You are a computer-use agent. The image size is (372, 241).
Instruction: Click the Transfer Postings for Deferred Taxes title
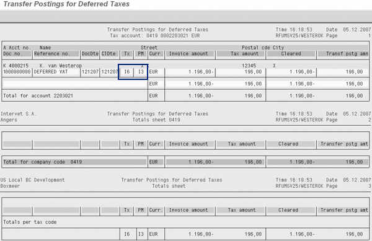pos(66,4)
